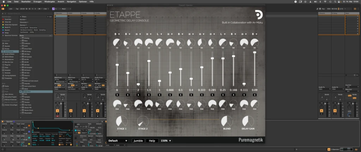The height and width of the screenshot is (152, 361).
Task: Click the scale mode icon beside key G
Action: click(x=54, y=9)
